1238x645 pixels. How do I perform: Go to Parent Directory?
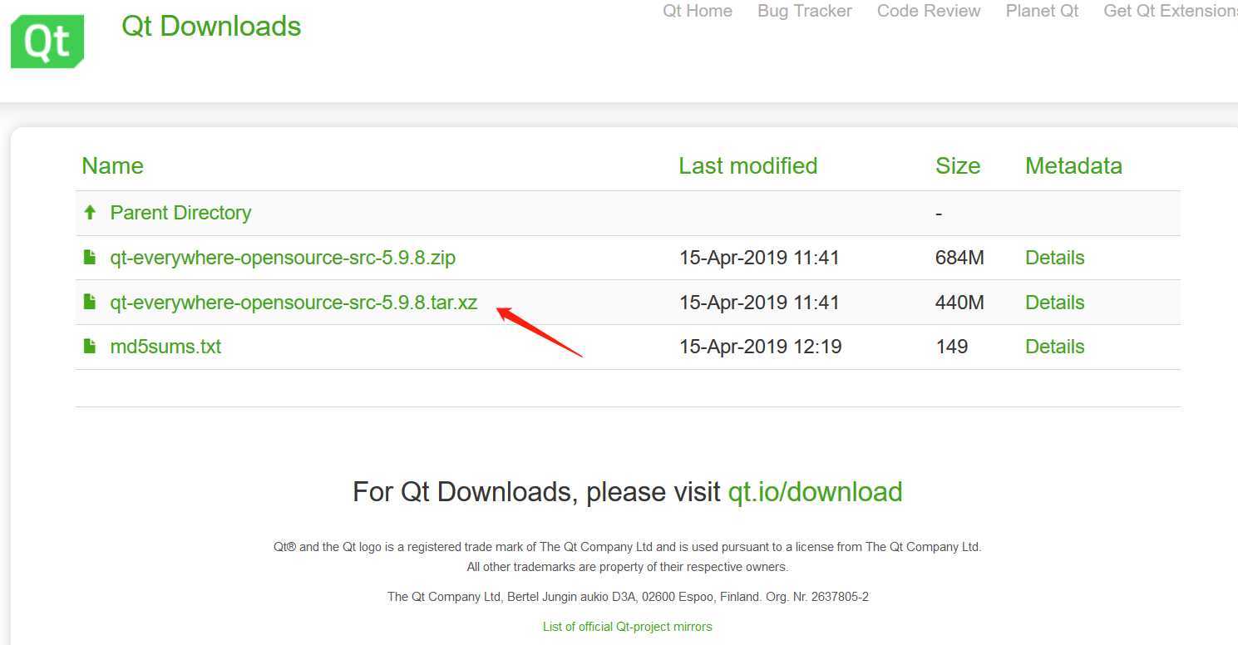180,213
